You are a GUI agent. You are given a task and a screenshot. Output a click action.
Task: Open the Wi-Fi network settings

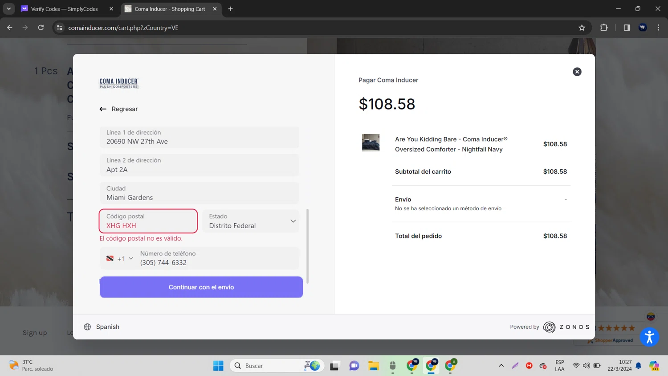tap(576, 366)
